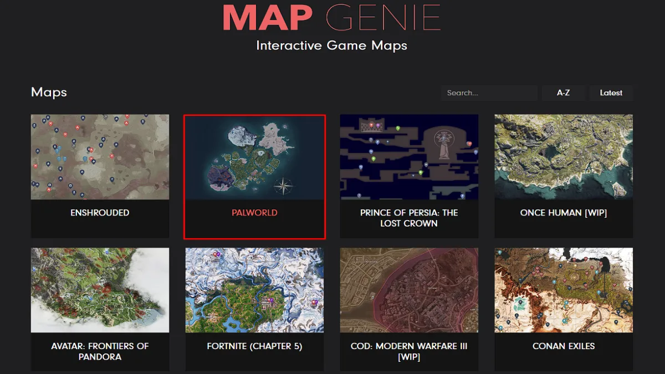This screenshot has height=374, width=665.
Task: Select the ENSHROUDED title link
Action: click(100, 213)
